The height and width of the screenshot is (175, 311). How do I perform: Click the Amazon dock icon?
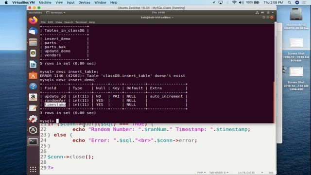pos(33,97)
